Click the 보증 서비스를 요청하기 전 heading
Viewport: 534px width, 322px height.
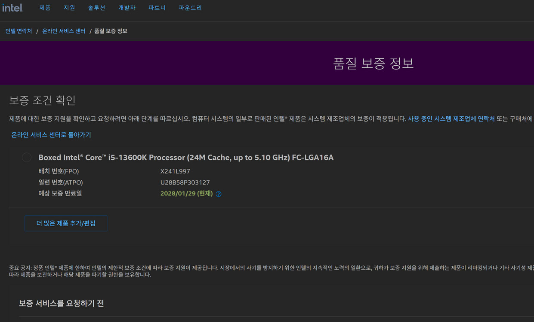coord(62,304)
